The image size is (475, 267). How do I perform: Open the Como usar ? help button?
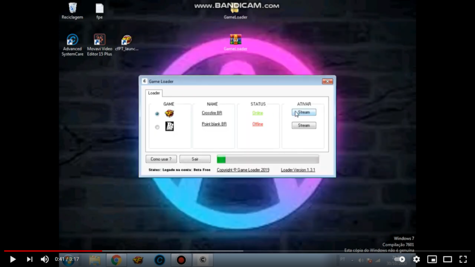point(161,159)
